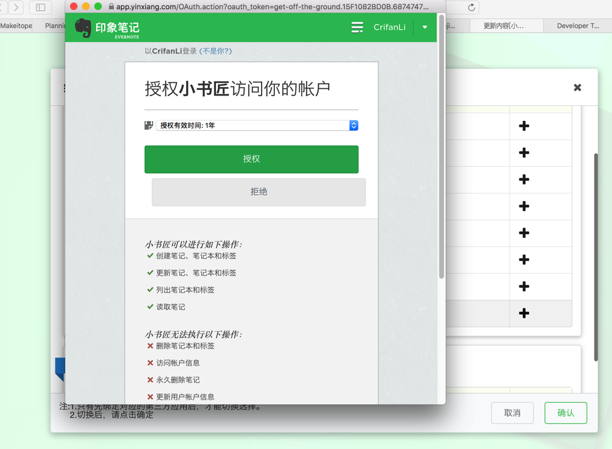Open the hamburger menu icon
Image resolution: width=612 pixels, height=449 pixels.
(357, 27)
